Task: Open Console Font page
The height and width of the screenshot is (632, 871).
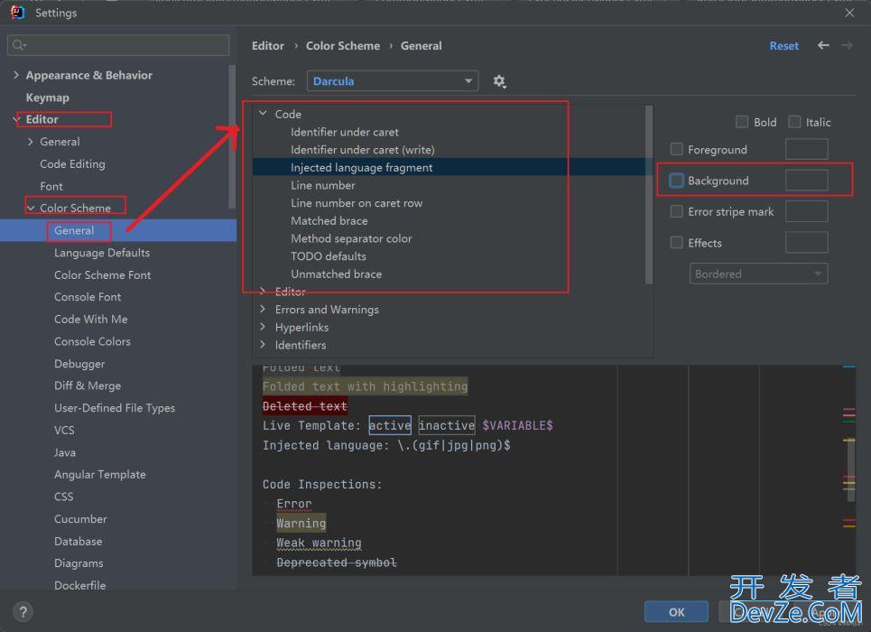Action: pos(88,297)
